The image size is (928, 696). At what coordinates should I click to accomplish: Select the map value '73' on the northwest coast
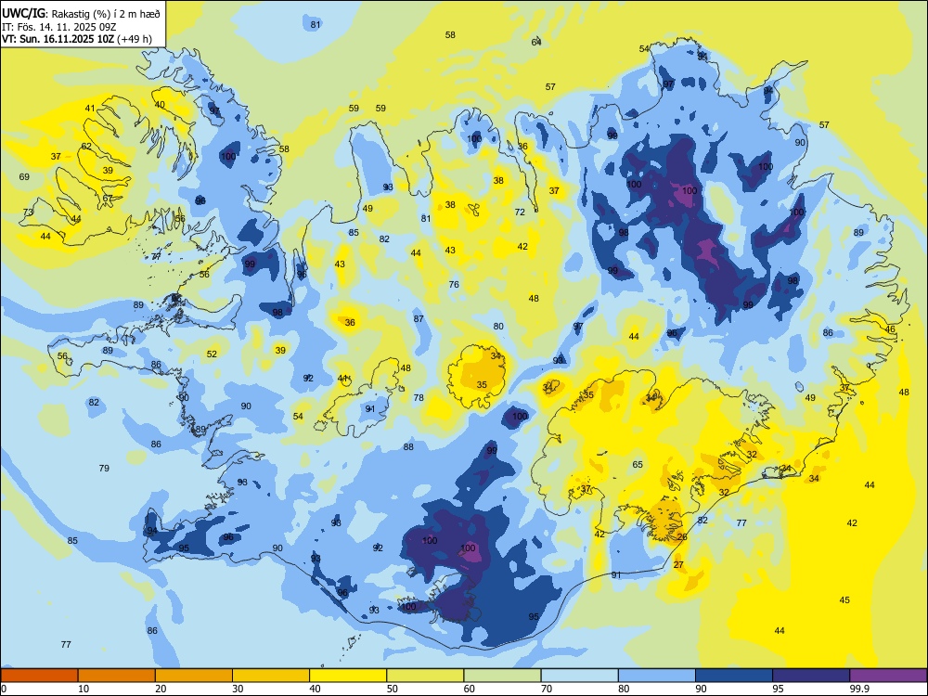(x=29, y=212)
